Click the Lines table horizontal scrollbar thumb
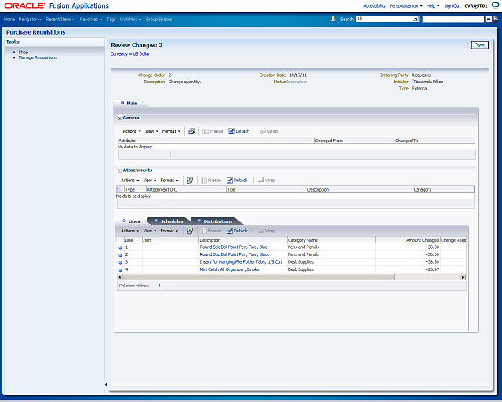Viewport: 502px width, 402px height. [258, 277]
